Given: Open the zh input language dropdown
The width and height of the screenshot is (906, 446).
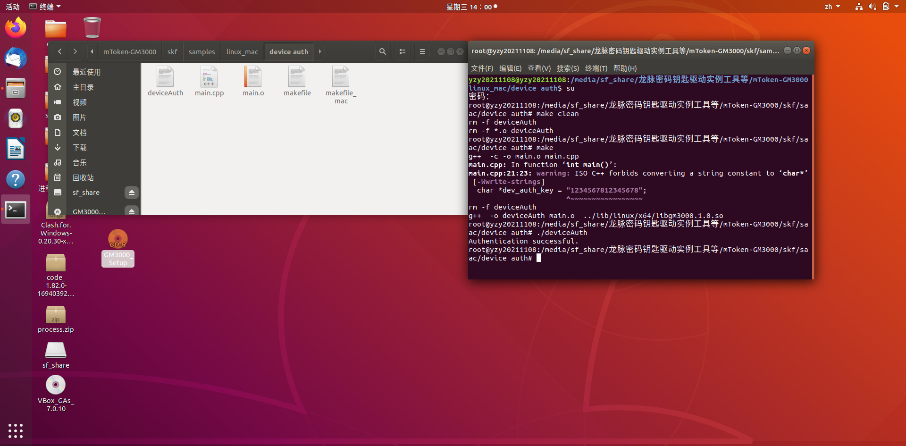Looking at the screenshot, I should point(832,7).
